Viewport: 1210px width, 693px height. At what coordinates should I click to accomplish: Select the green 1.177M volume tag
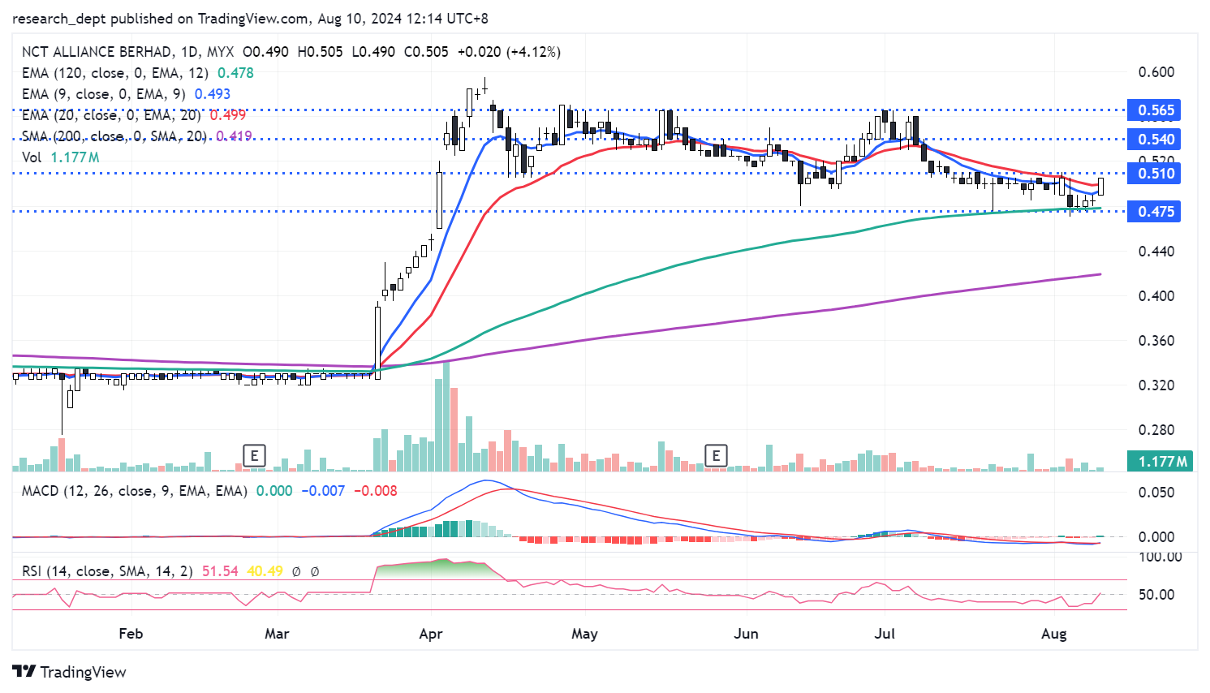tap(1161, 462)
